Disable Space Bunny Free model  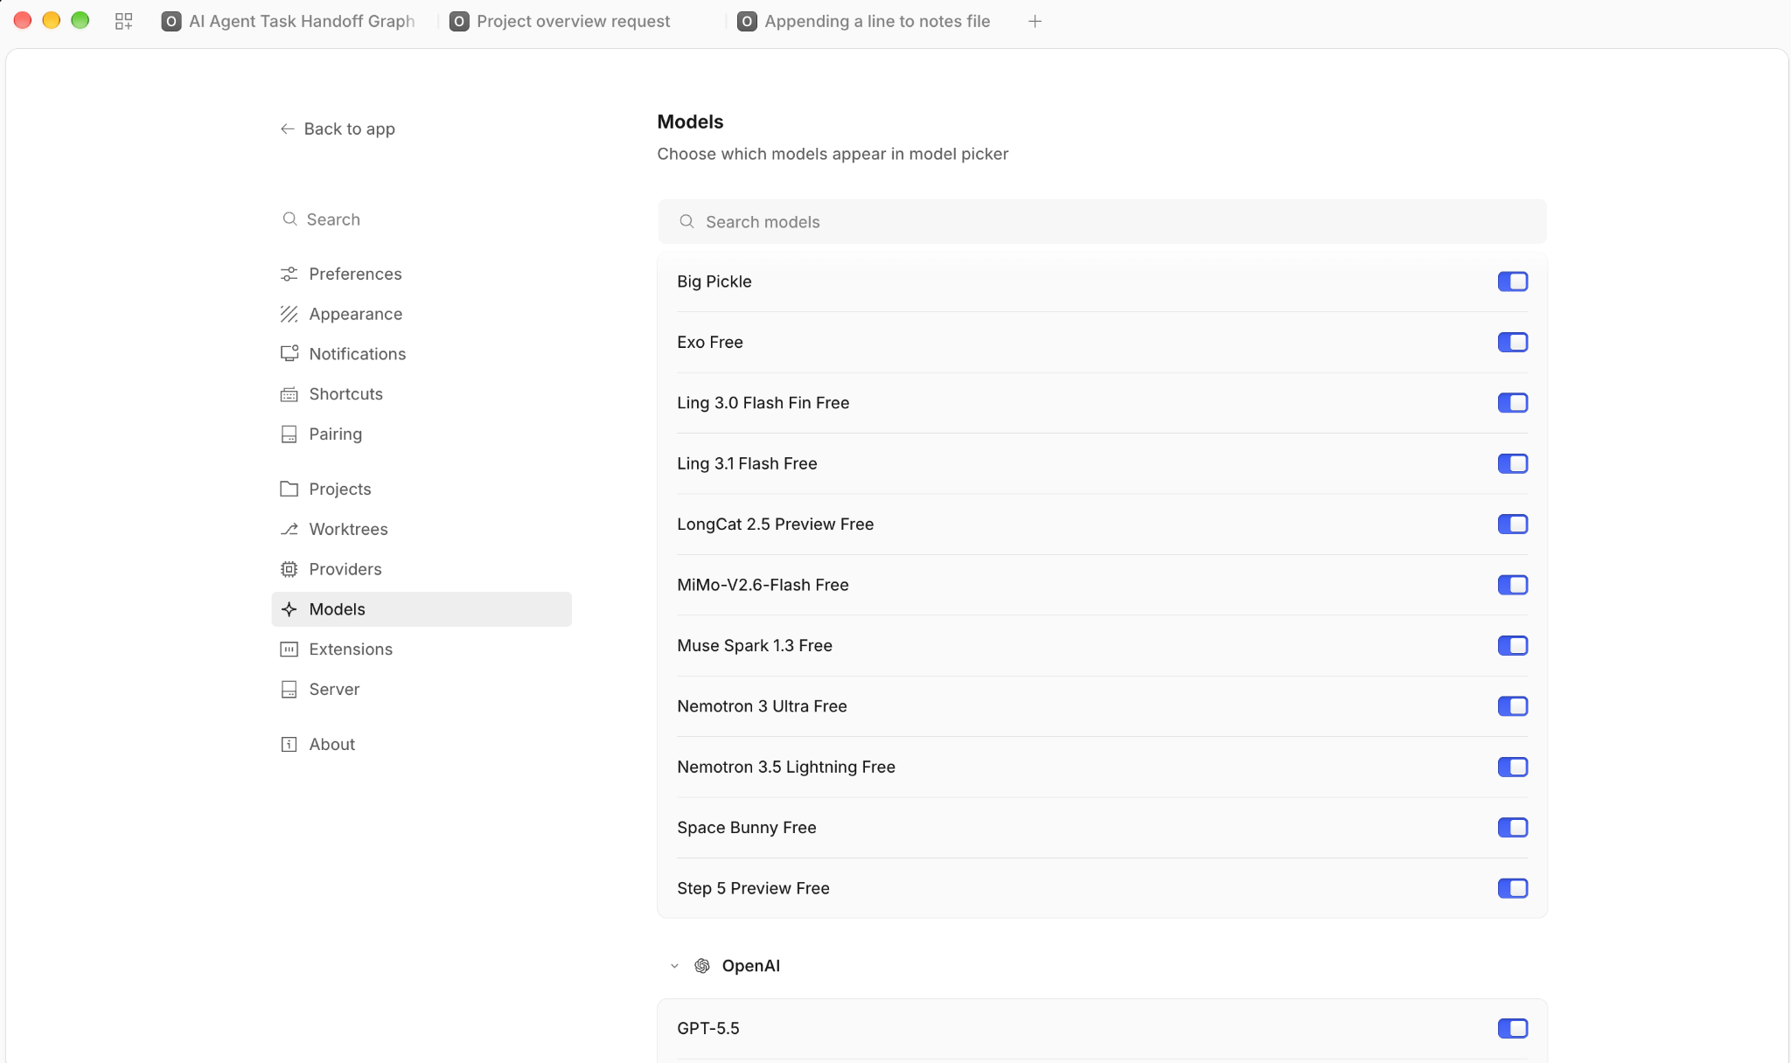pyautogui.click(x=1512, y=827)
